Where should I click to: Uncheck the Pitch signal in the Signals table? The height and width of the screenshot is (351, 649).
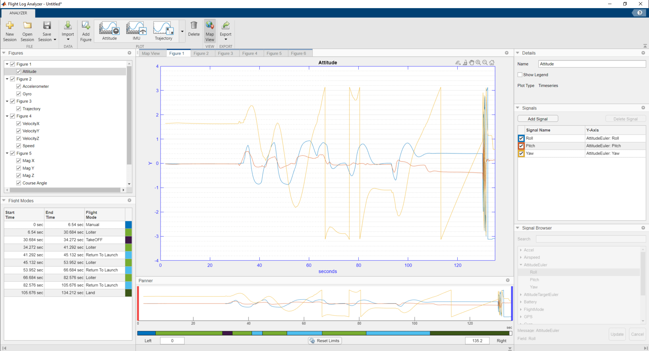(x=521, y=146)
